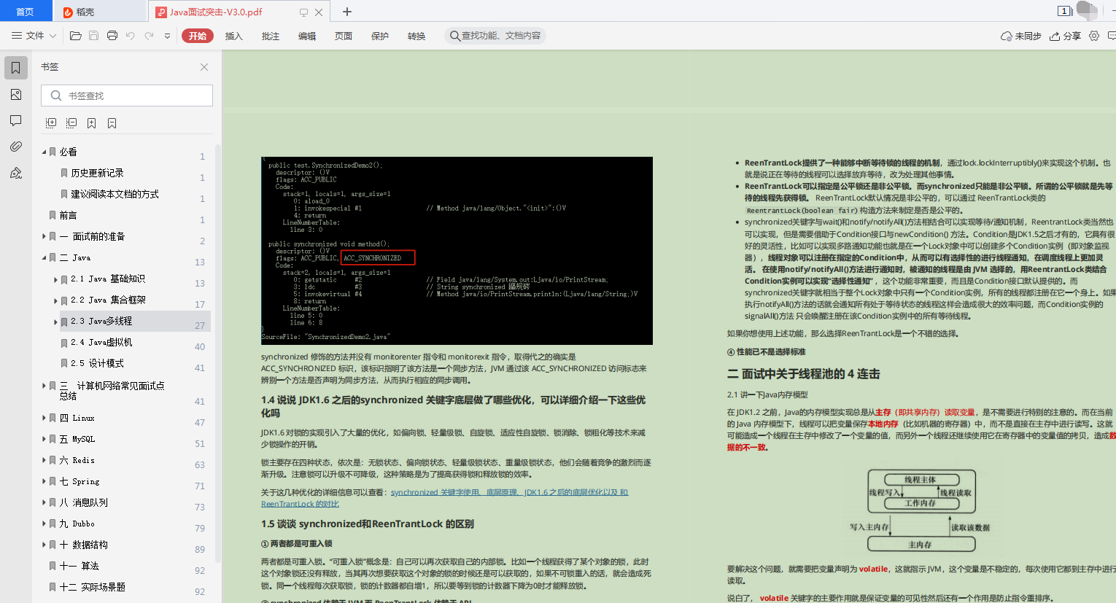
Task: Open quick access toolbar customize dropdown
Action: [x=167, y=35]
